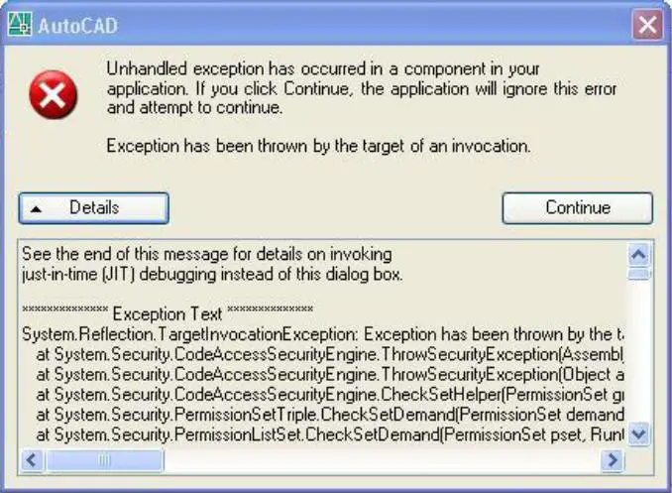Screen dimensions: 672x493
Task: Click the Continue button
Action: coord(577,208)
